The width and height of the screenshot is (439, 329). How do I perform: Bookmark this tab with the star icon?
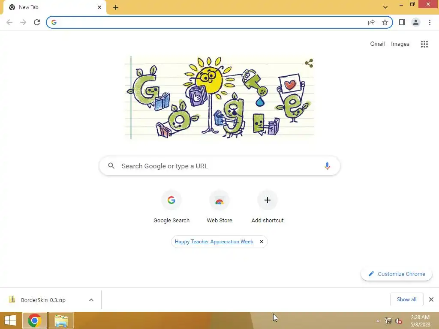[x=385, y=22]
